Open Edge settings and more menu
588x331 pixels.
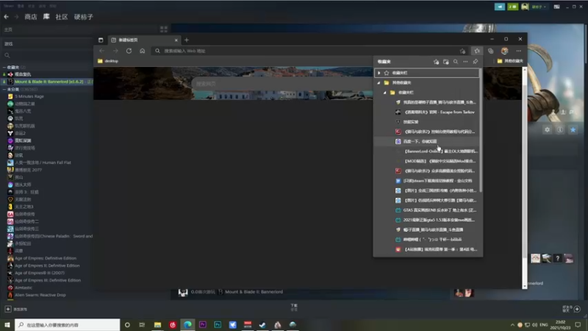click(x=519, y=51)
